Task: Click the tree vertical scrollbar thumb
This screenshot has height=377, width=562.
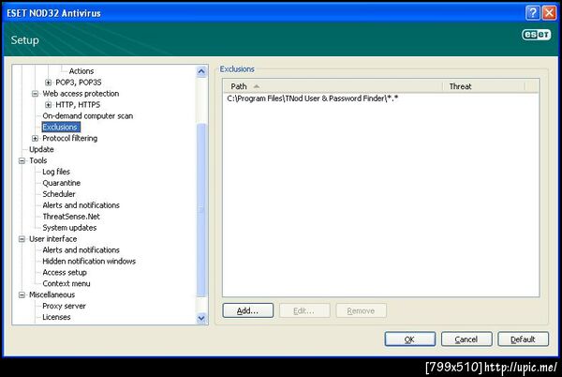Action: (201, 210)
